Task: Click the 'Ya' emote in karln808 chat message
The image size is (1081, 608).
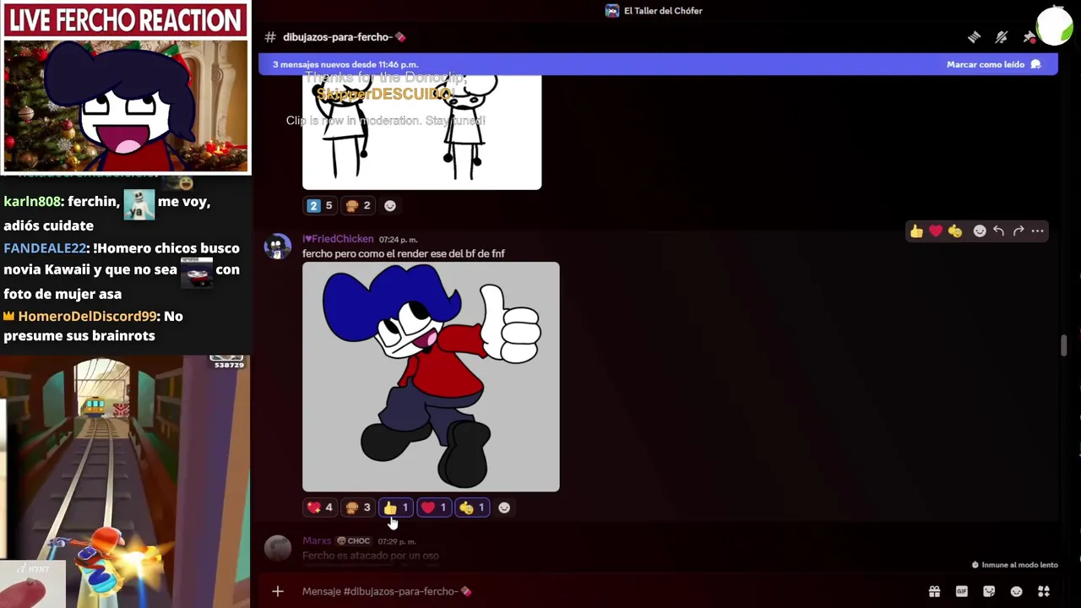Action: 139,204
